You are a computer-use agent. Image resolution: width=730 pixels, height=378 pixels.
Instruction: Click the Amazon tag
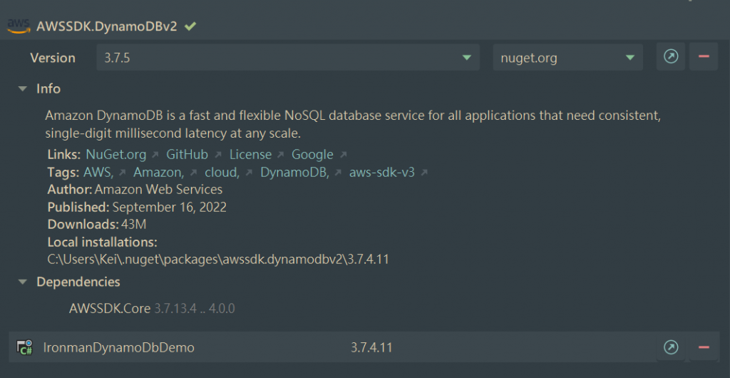[x=158, y=172]
